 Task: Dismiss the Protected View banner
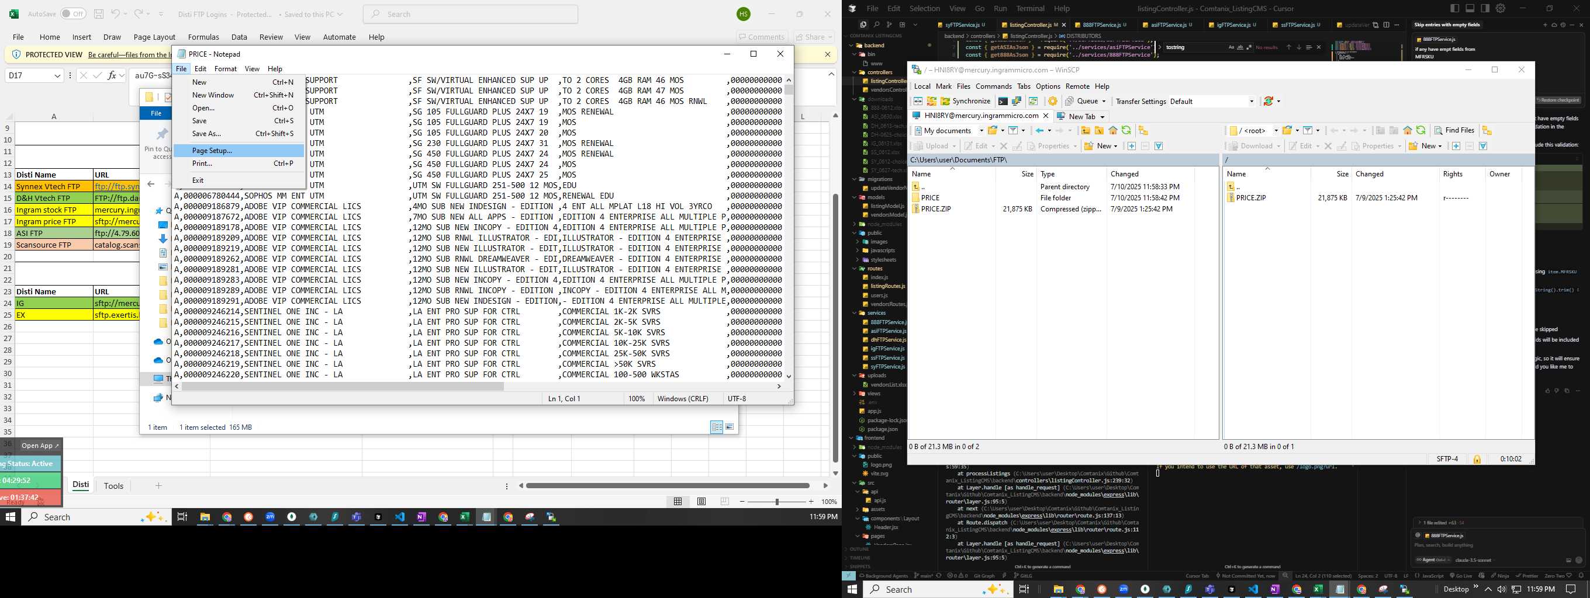(828, 54)
